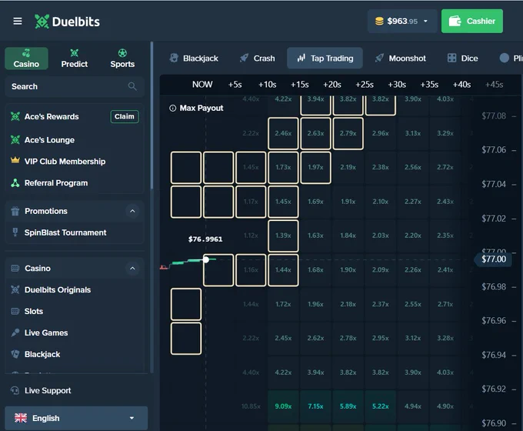Select the Blackjack game tab
The image size is (523, 431).
pos(194,58)
